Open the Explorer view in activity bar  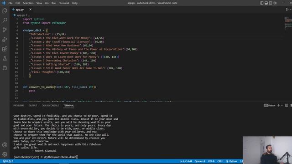pos(5,11)
